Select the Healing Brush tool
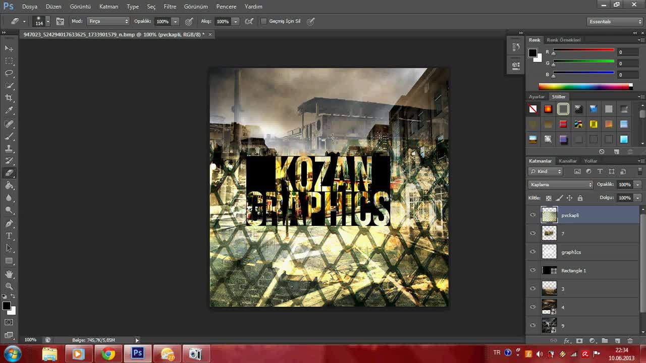The image size is (646, 363). (9, 124)
